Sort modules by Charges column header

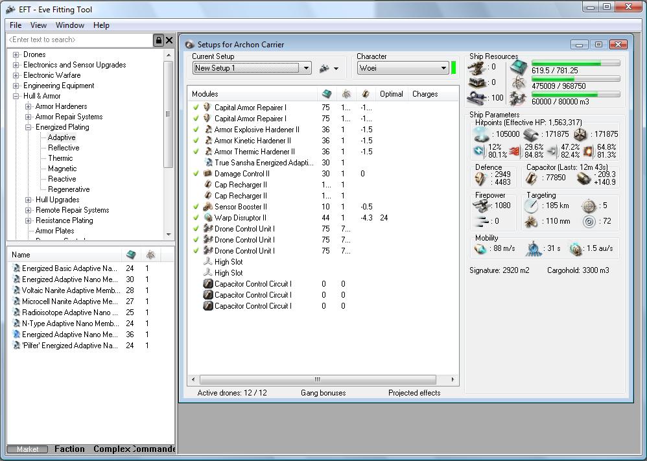pos(425,94)
